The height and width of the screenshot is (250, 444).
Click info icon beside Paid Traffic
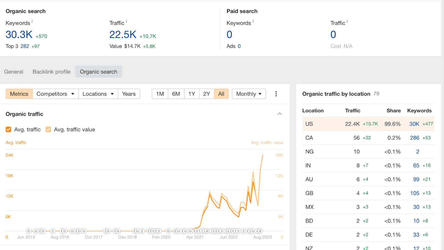[x=347, y=21]
